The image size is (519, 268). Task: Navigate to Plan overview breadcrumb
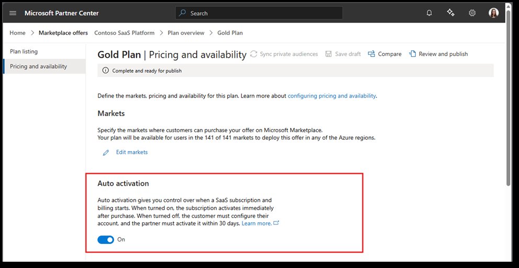(186, 33)
